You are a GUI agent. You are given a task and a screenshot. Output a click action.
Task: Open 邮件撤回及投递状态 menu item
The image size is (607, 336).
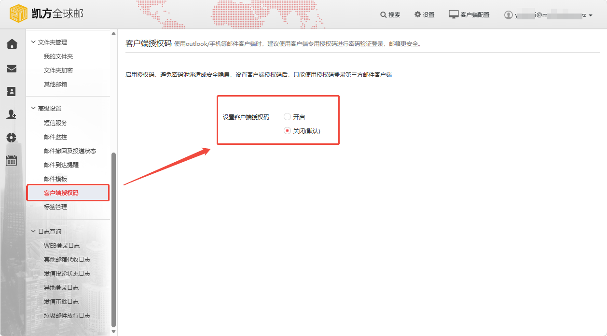coord(70,151)
